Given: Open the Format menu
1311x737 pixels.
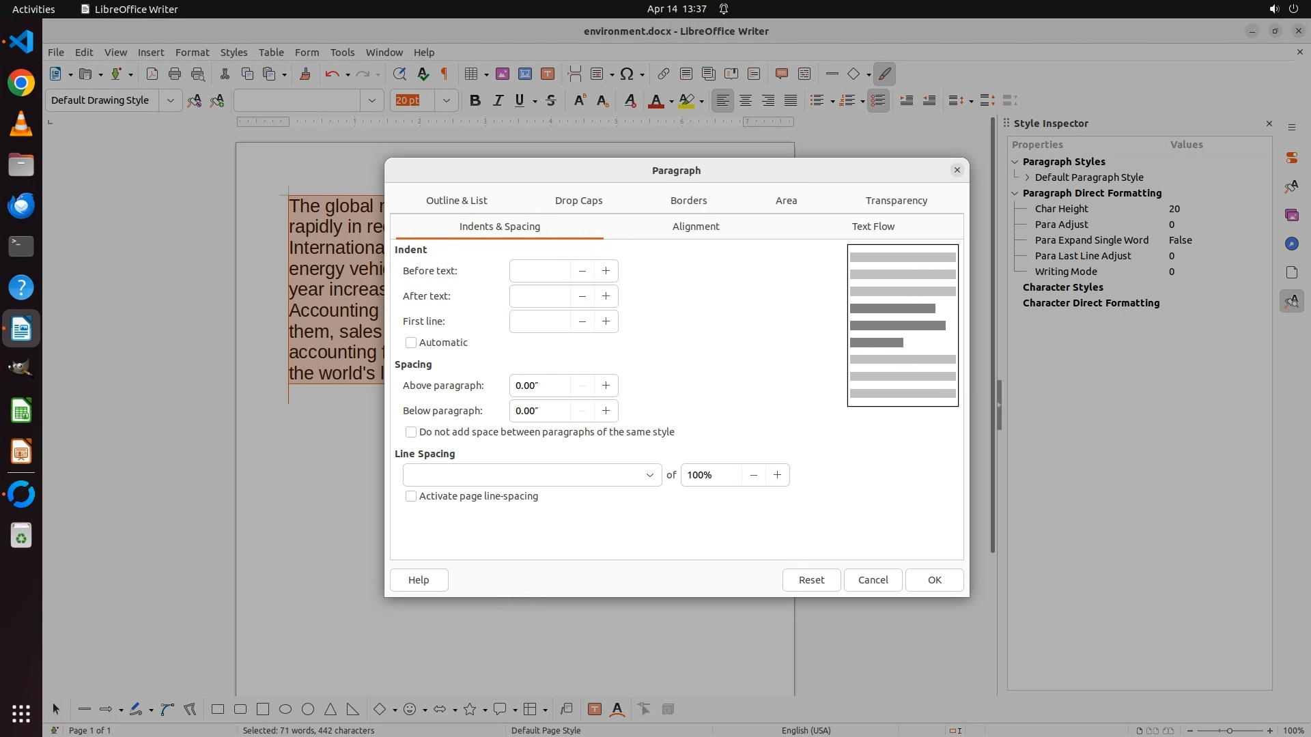Looking at the screenshot, I should pos(192,52).
